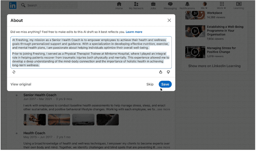Click the 7,804 viewers text
Viewport: 256px width, 151px height.
tap(215, 39)
